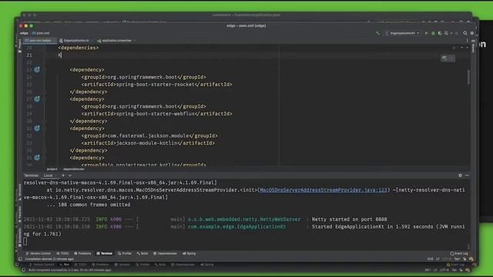Image resolution: width=493 pixels, height=277 pixels.
Task: Click next highlighted error arrow in editor
Action: pos(468,48)
